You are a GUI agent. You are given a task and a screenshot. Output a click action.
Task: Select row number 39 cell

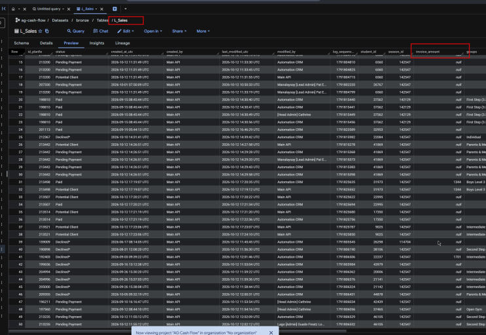coord(17,242)
